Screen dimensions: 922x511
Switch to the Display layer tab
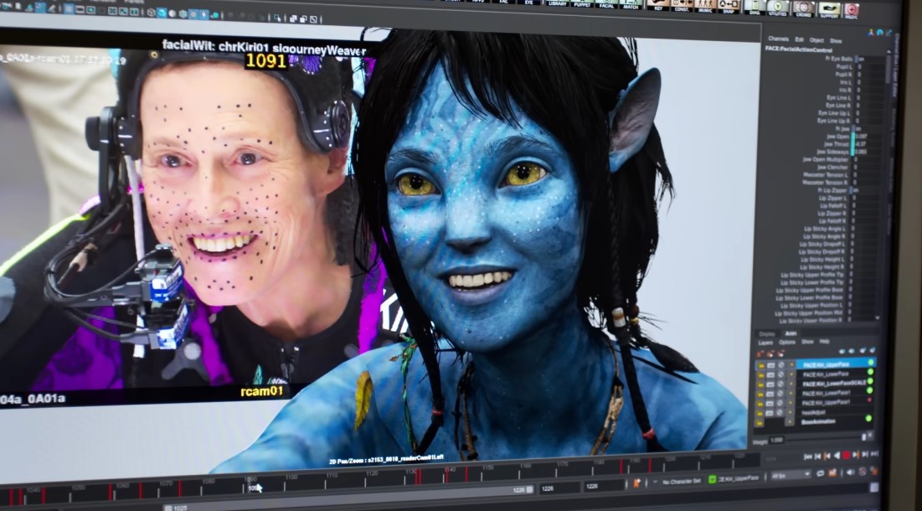[766, 333]
